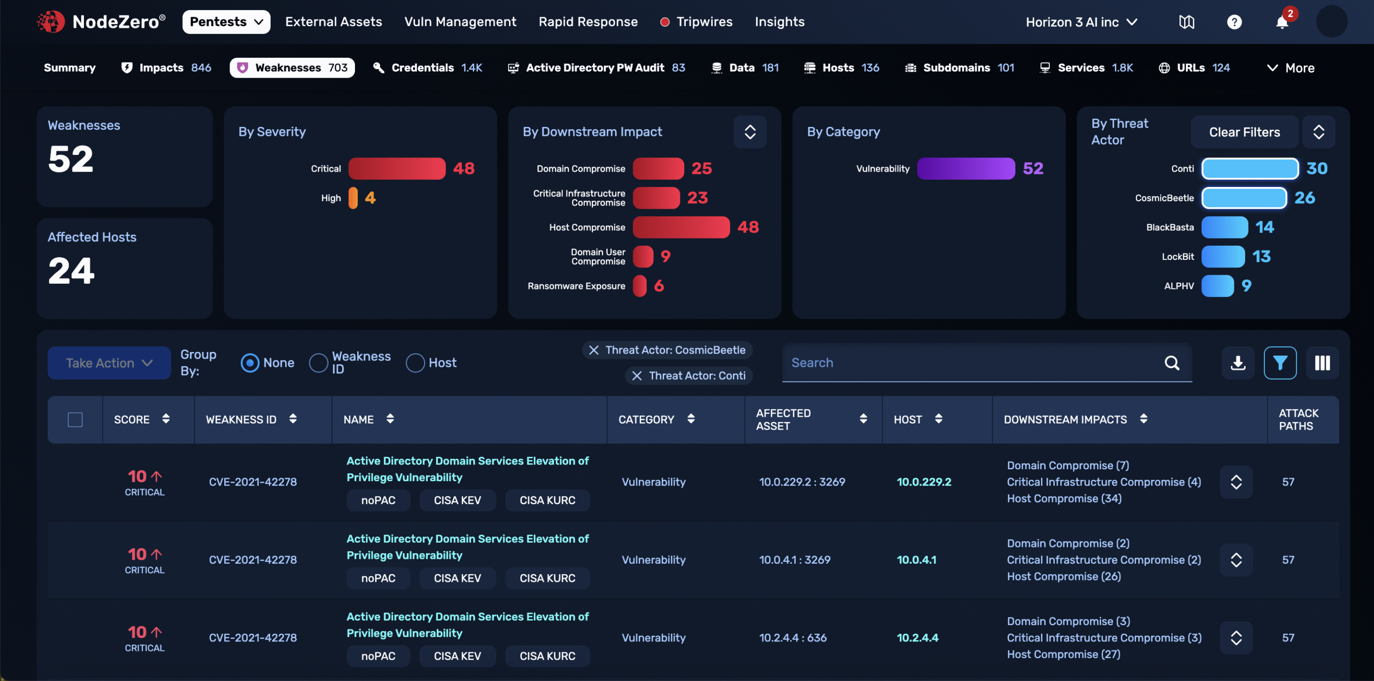
Task: Click Host Compromise (26) impact link
Action: (1063, 577)
